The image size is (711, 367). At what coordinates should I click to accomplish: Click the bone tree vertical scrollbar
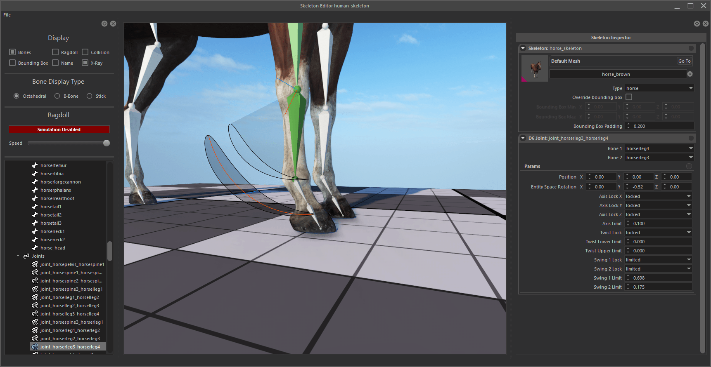point(110,251)
